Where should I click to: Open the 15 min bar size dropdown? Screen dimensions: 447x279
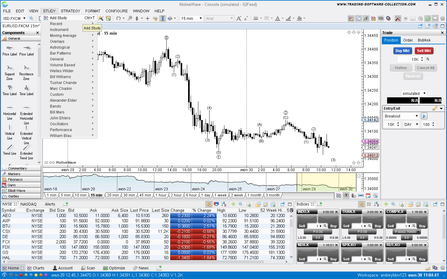(x=192, y=19)
